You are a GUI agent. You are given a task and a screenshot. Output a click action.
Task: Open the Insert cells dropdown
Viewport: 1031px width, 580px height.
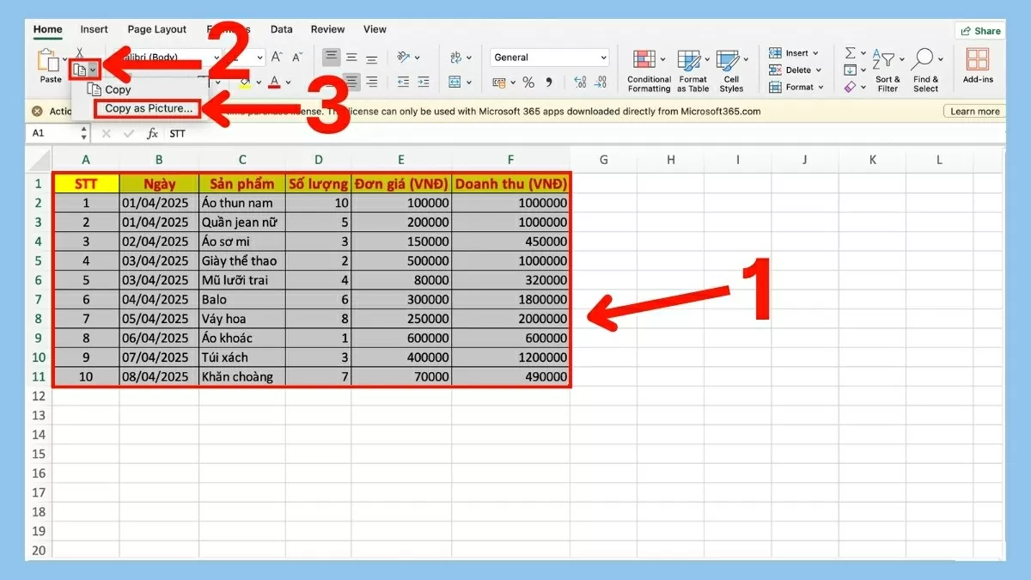(815, 53)
